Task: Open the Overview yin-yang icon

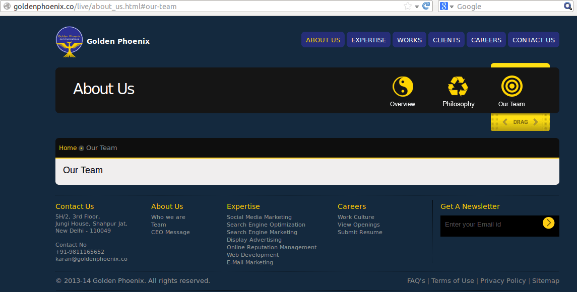Action: [403, 87]
